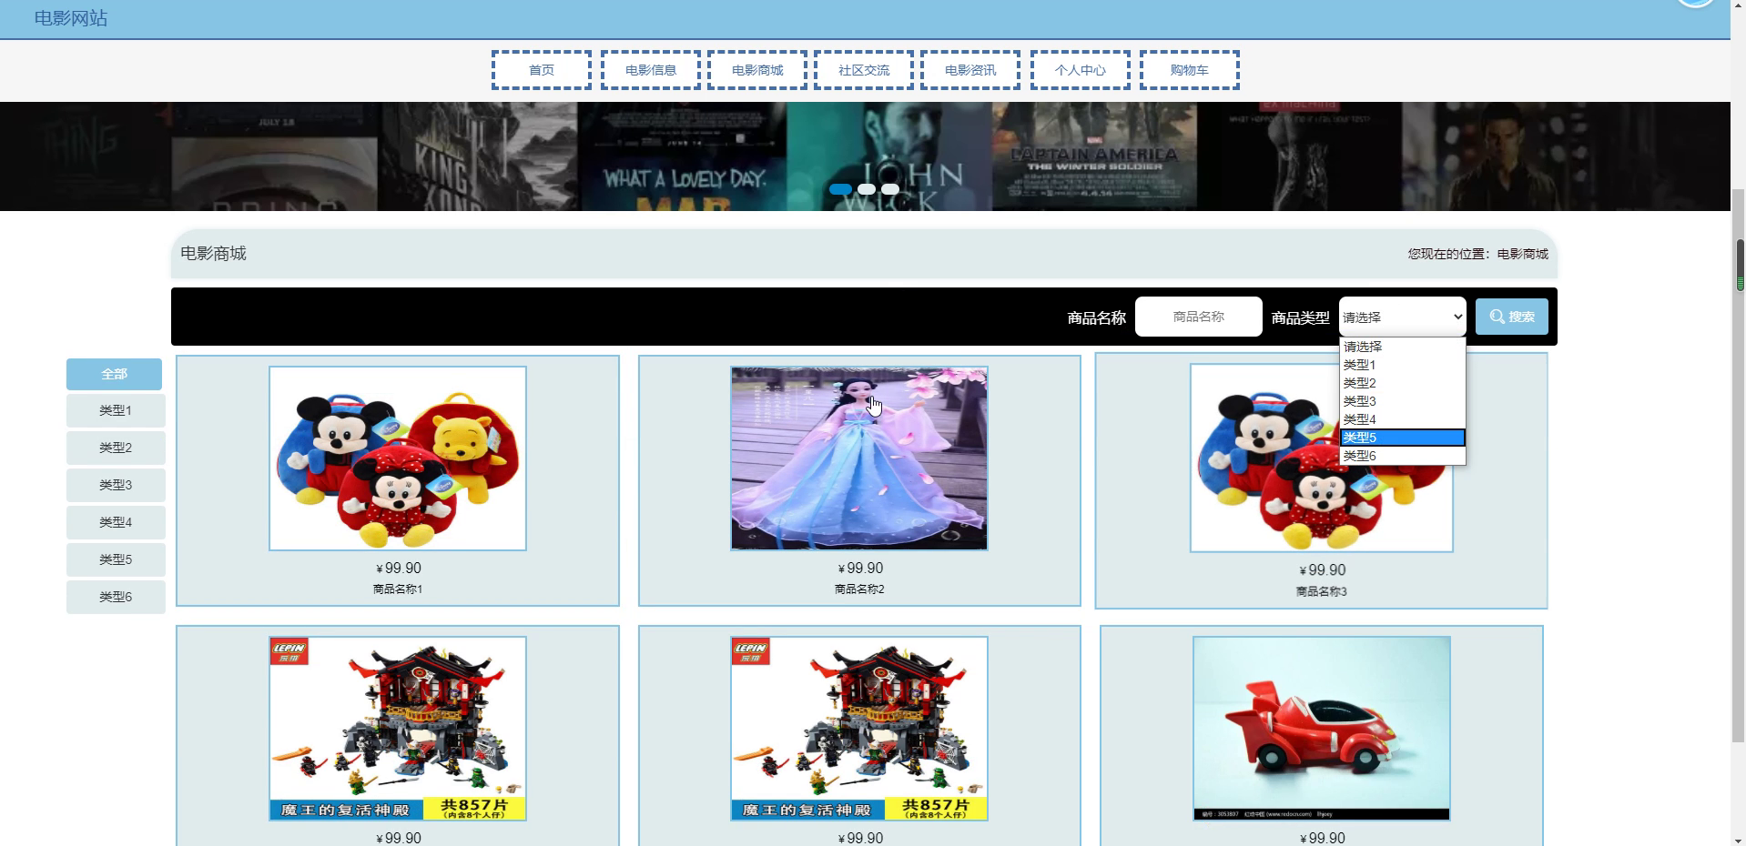Click the 电影商城 section heading

click(214, 254)
